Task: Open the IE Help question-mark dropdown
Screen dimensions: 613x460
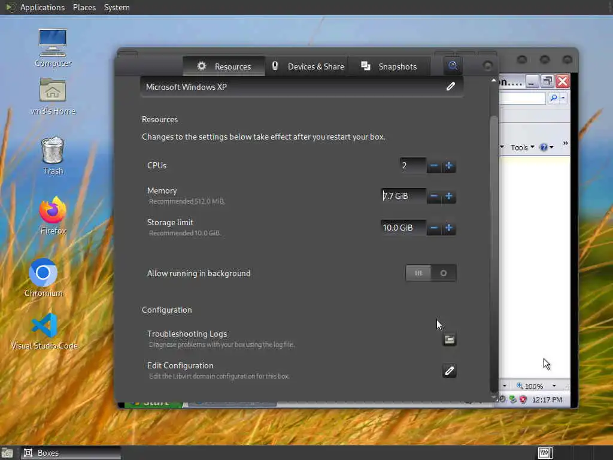Action: coord(546,147)
